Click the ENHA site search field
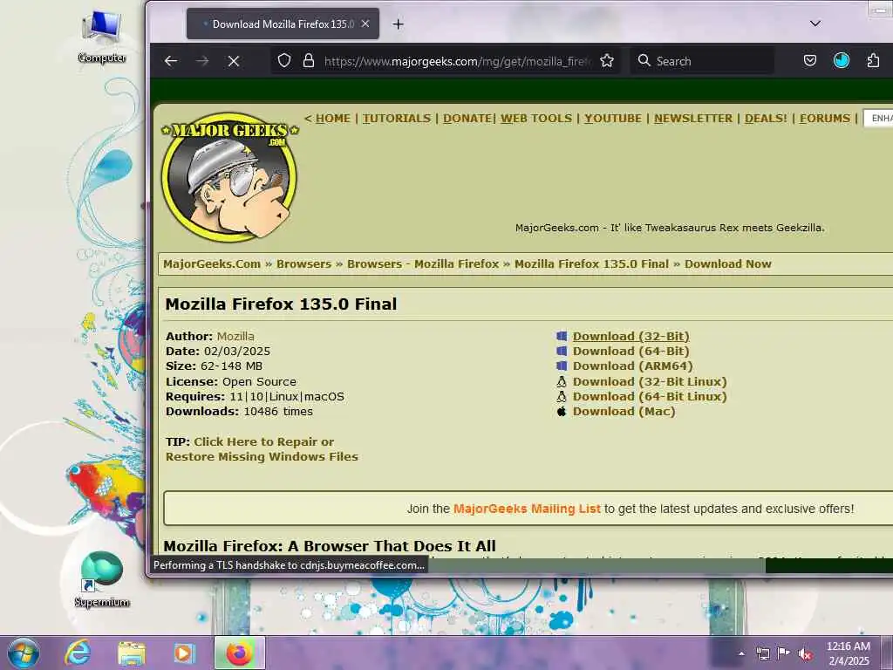Viewport: 893px width, 670px height. pos(878,118)
